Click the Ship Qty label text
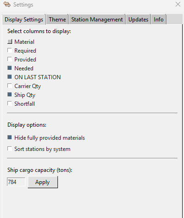The width and height of the screenshot is (184, 218). [25, 95]
